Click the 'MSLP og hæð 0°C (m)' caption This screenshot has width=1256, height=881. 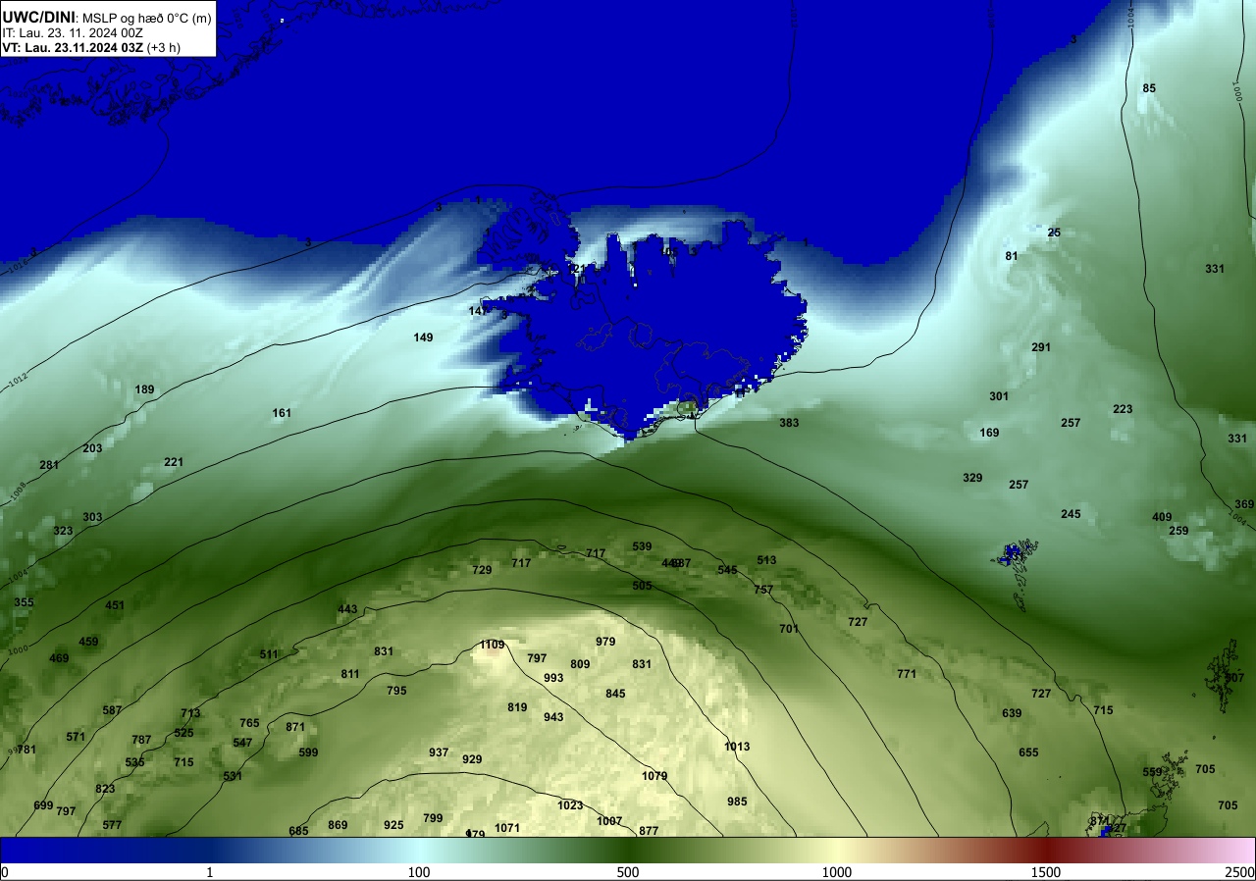point(146,17)
